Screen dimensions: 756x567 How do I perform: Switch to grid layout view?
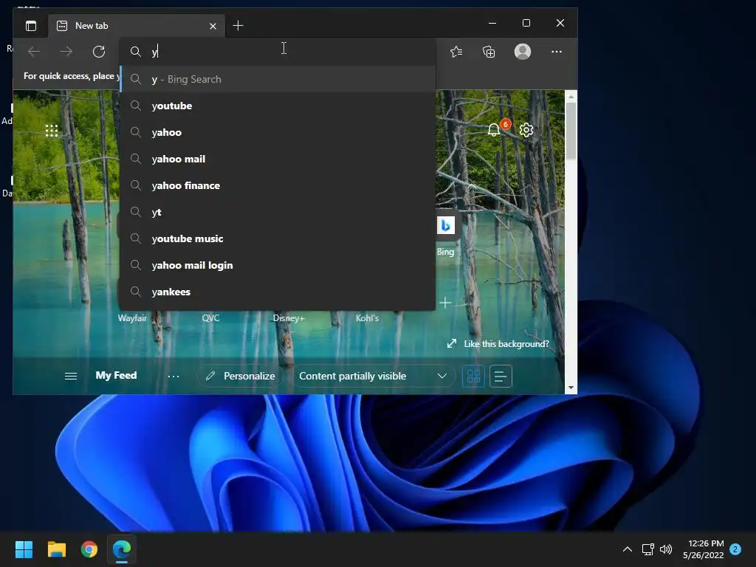pos(473,376)
